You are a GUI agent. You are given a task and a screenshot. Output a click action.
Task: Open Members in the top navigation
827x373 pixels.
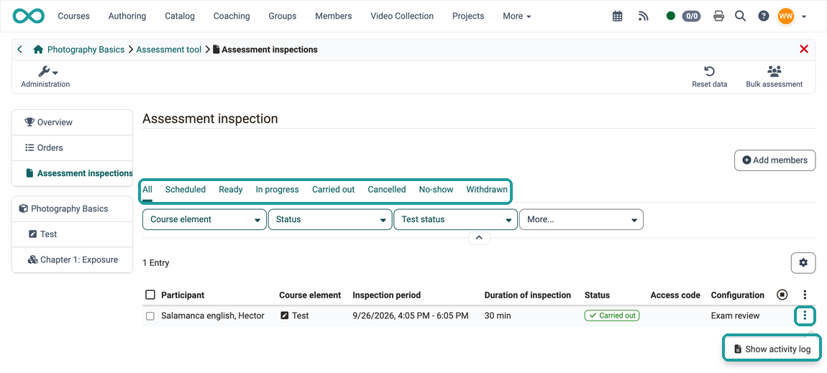pos(334,16)
